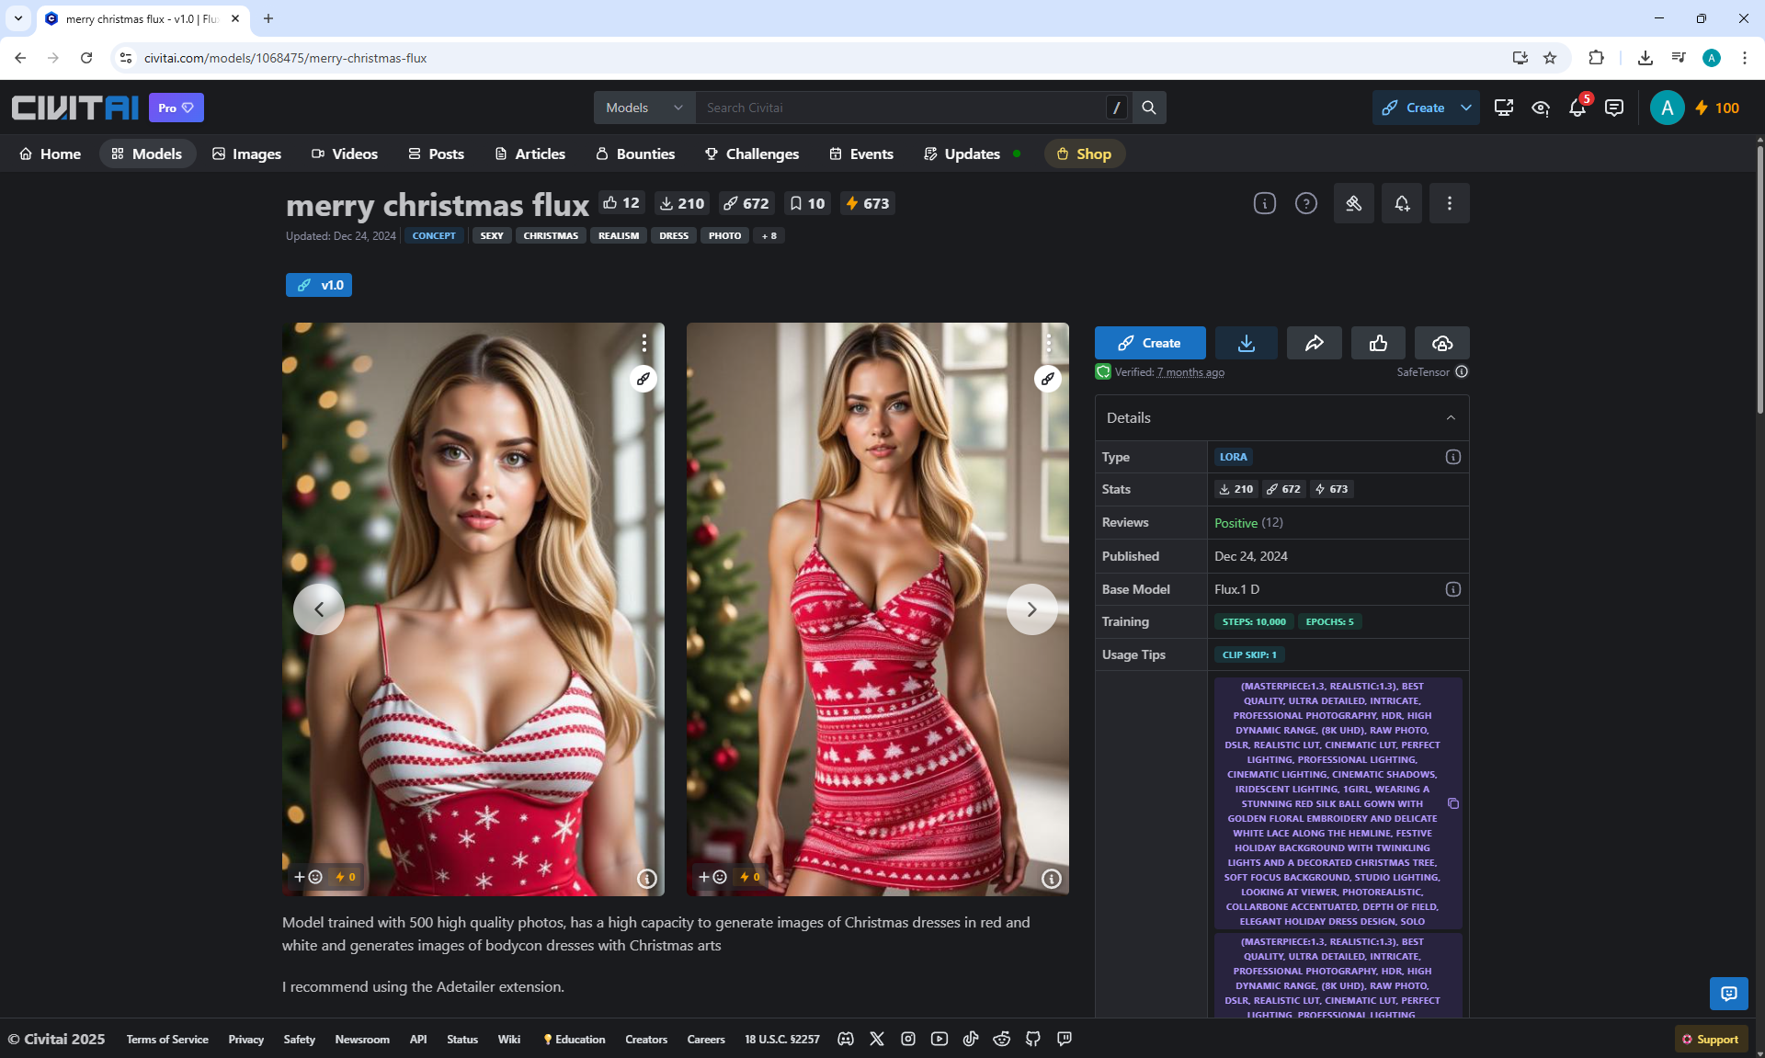Click the download model icon button
Image resolution: width=1765 pixels, height=1058 pixels.
[1246, 343]
